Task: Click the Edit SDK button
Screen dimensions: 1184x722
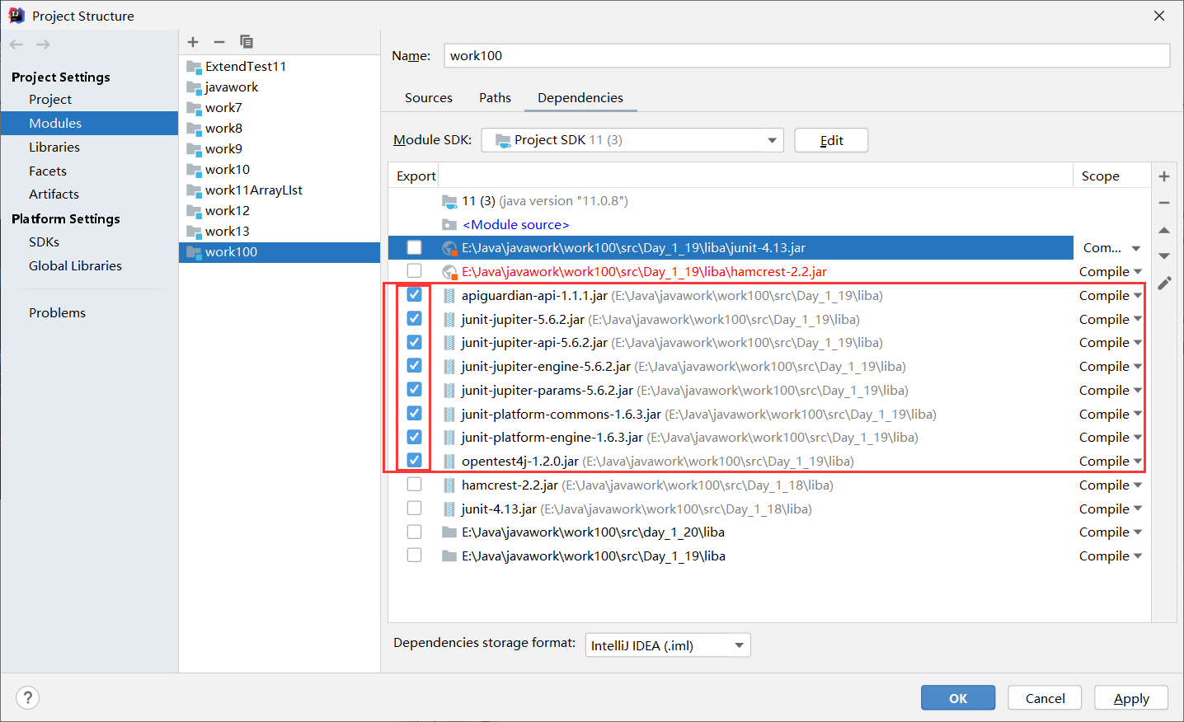Action: pos(831,140)
